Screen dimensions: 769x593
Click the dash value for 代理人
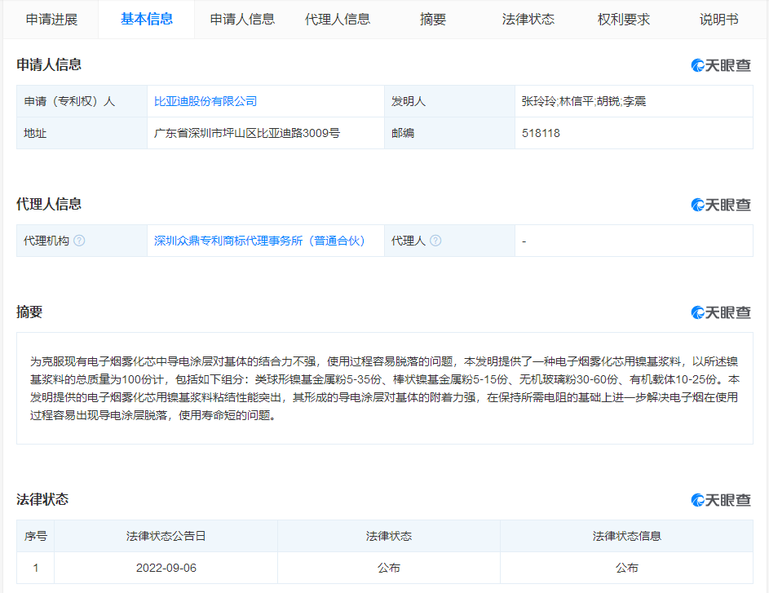(x=524, y=241)
